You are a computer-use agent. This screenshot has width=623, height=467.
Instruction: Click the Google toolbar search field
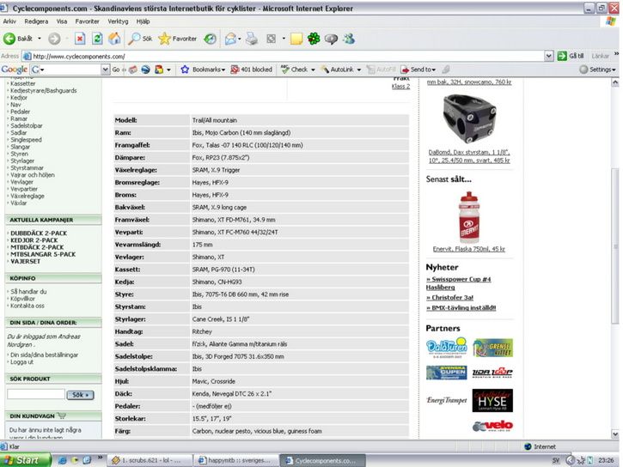tap(66, 70)
